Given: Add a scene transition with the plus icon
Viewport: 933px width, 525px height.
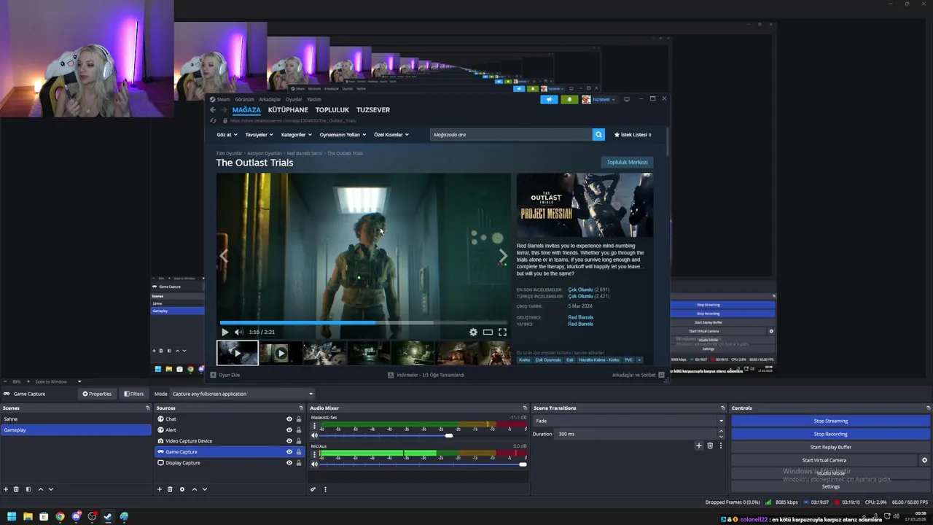Looking at the screenshot, I should coord(699,446).
